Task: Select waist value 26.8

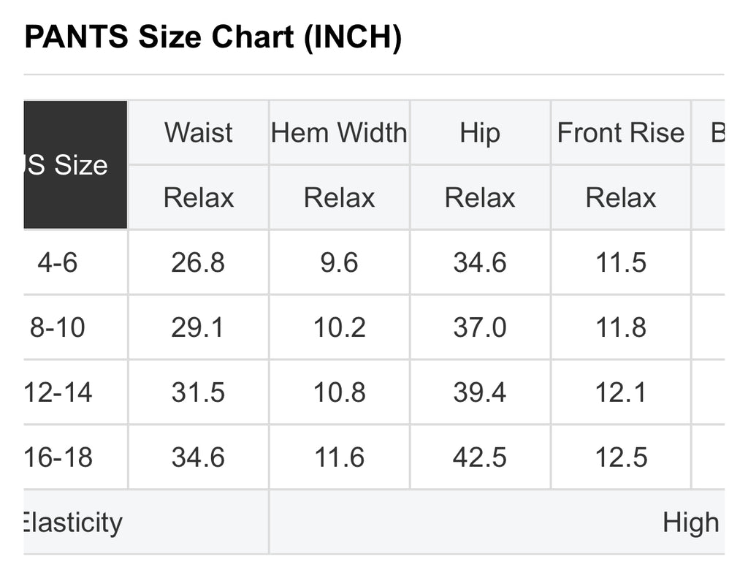Action: [x=198, y=262]
